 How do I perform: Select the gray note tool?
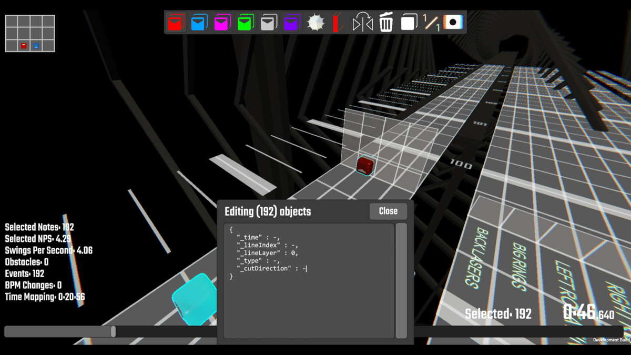(268, 23)
